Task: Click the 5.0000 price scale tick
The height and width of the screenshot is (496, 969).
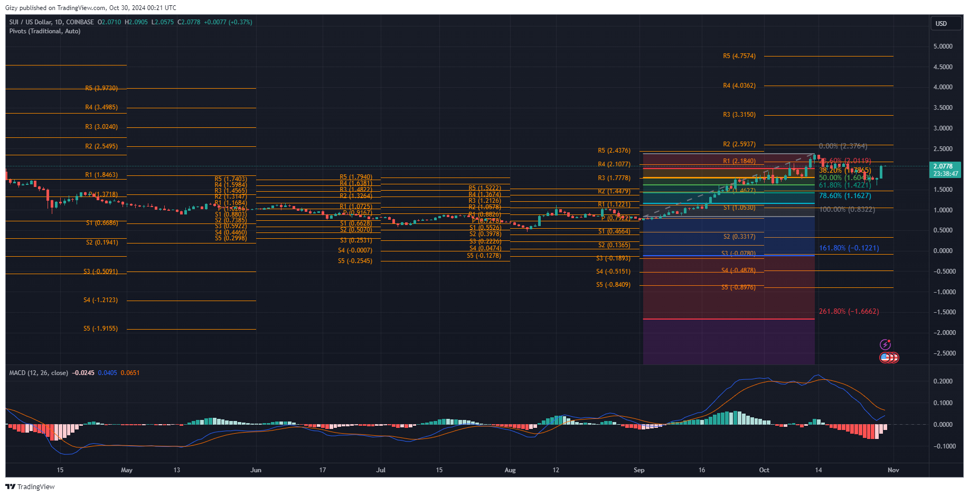Action: [943, 46]
